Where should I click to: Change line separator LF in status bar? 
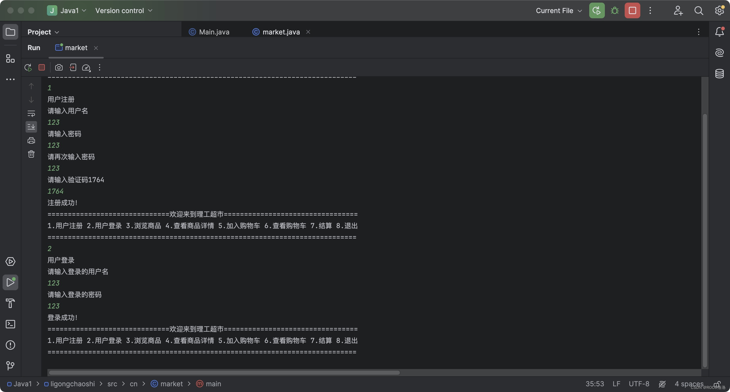pyautogui.click(x=616, y=384)
